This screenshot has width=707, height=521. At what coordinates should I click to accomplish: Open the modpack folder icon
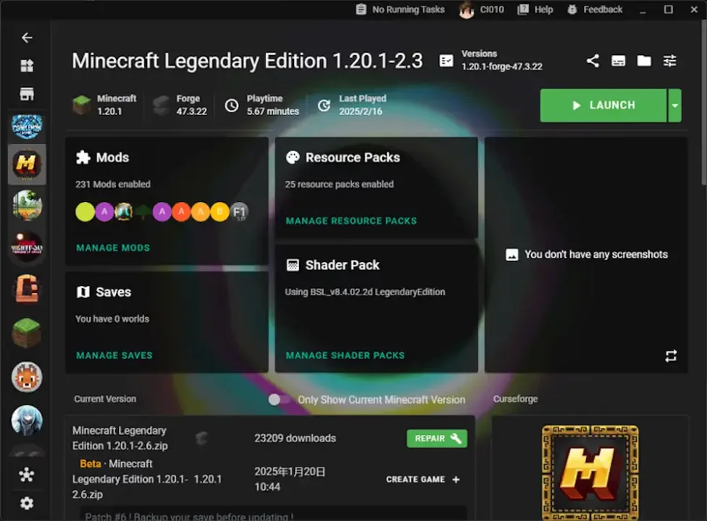tap(644, 61)
